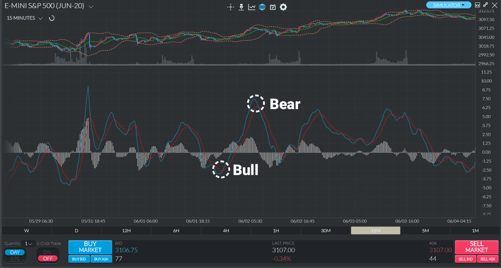The image size is (501, 268).
Task: Turn 1-Click Trade ON
Action: 47,252
